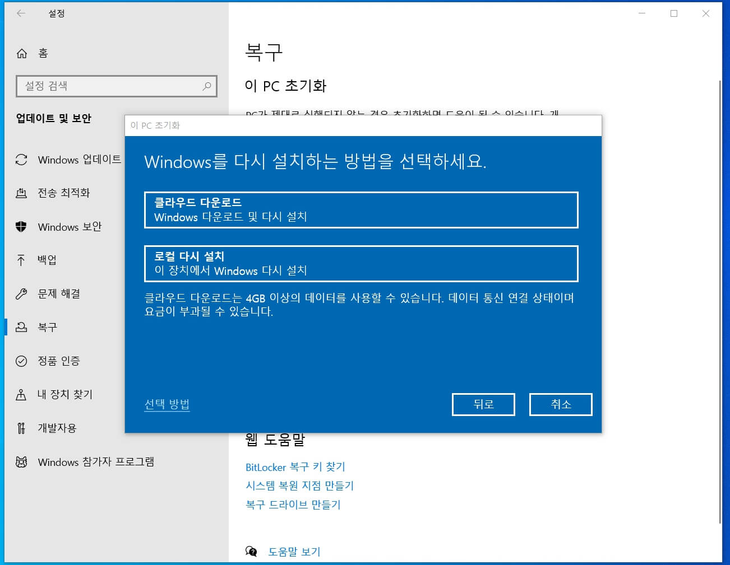
Task: Open 정품 인증 via its checkmark icon
Action: coord(21,361)
